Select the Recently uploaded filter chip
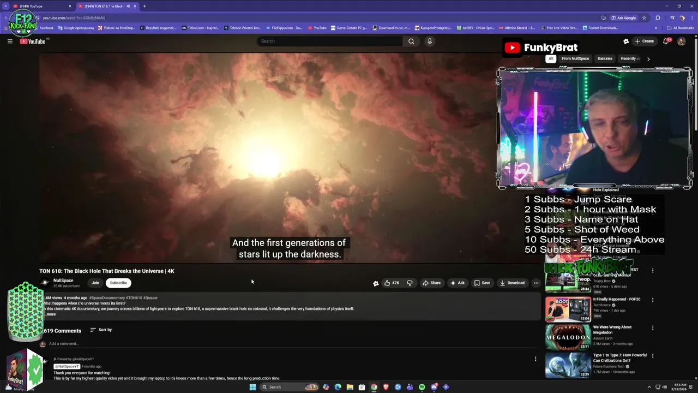698x393 pixels. coord(630,58)
